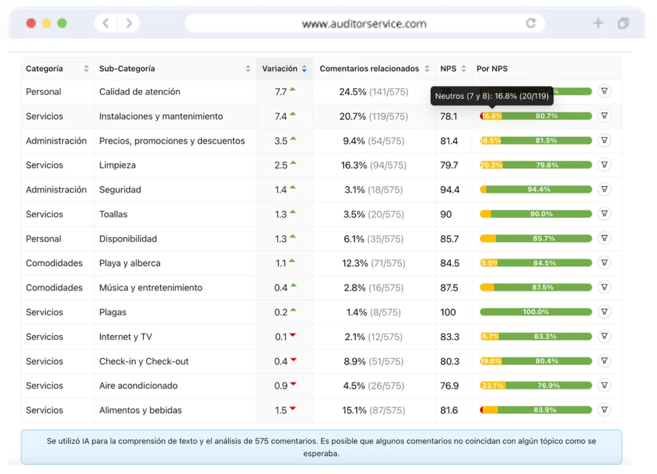Sort by Variación column
The height and width of the screenshot is (474, 657).
304,69
